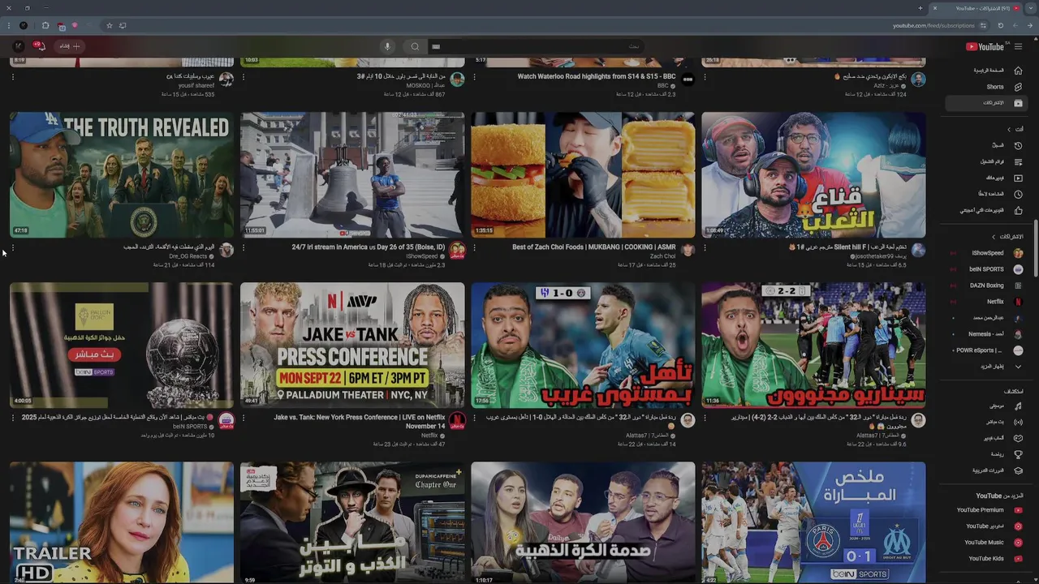Open the Gaming explore category
The height and width of the screenshot is (584, 1039).
point(987,438)
